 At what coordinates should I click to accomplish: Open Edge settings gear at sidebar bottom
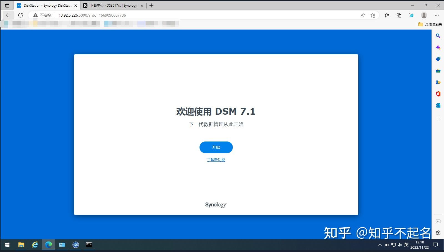(438, 233)
